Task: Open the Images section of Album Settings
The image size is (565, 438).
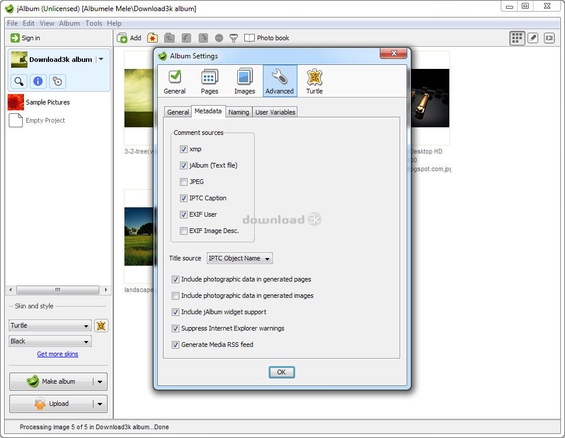Action: [244, 81]
